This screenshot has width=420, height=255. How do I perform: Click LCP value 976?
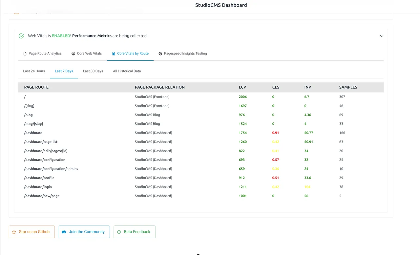[242, 115]
